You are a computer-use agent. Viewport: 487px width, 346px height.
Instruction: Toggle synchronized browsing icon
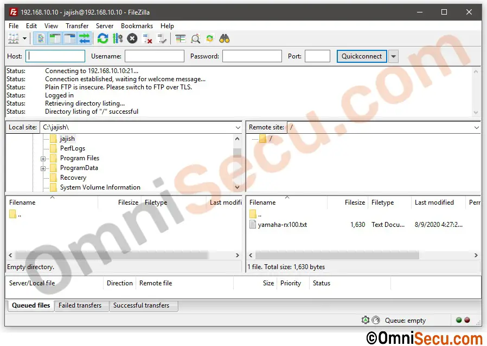coord(210,39)
